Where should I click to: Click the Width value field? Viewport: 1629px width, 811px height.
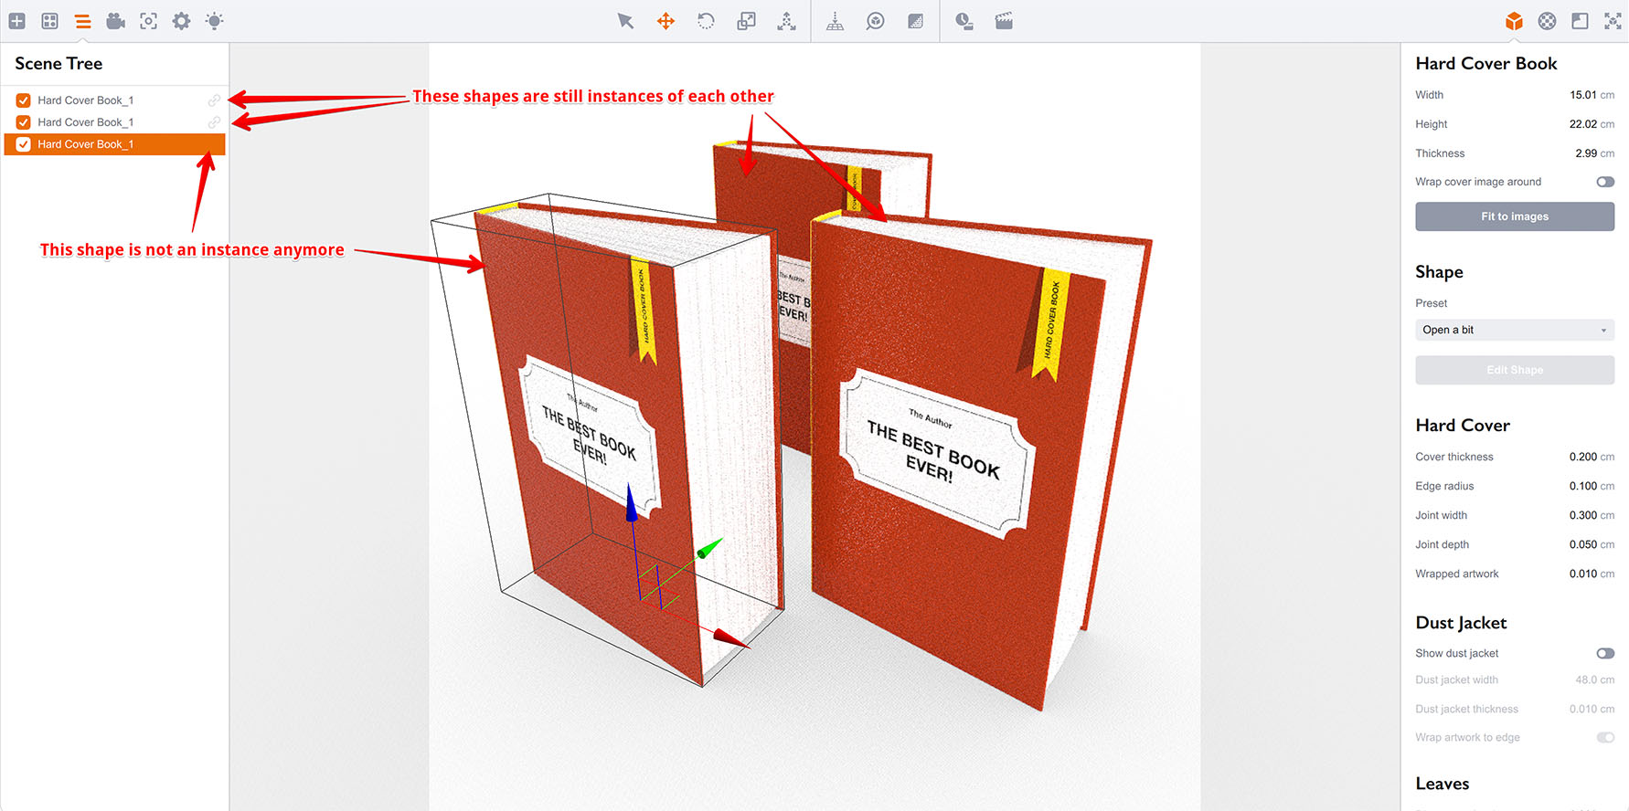1582,95
